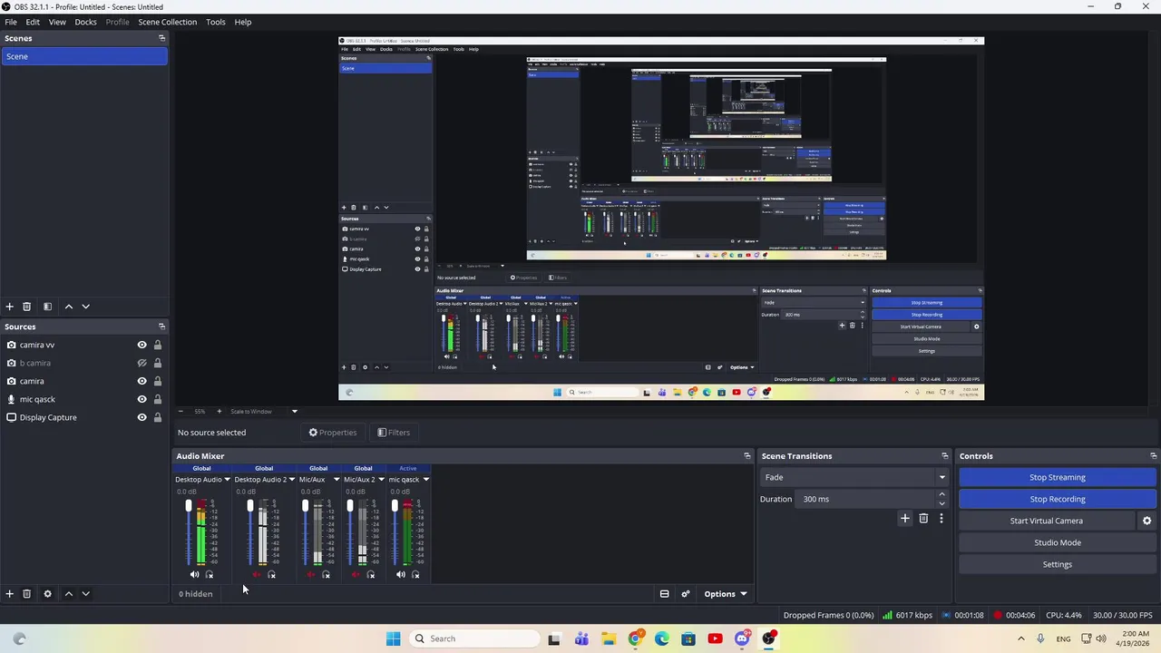Toggle visibility of the Display Capture source
The image size is (1161, 653).
coord(141,417)
